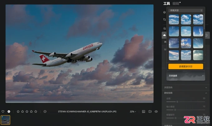Image resolution: width=212 pixels, height=126 pixels.
Task: Open the 22% zoom level dropdown
Action: tap(133, 112)
